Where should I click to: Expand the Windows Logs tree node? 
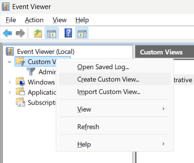[x=10, y=82]
